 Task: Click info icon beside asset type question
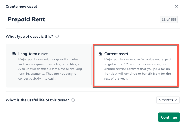(57, 36)
